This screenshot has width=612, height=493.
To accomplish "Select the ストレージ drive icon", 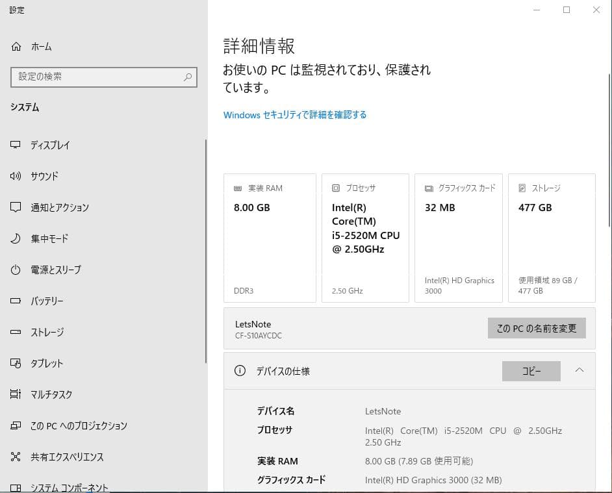I will pyautogui.click(x=15, y=332).
